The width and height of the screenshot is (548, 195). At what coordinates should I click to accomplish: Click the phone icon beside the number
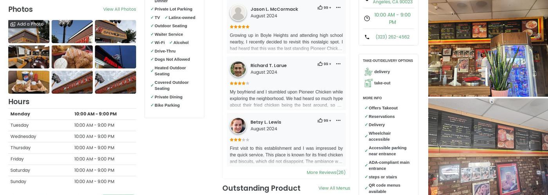[367, 37]
